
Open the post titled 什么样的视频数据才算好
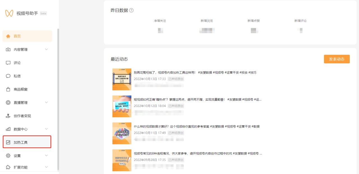pos(197,127)
